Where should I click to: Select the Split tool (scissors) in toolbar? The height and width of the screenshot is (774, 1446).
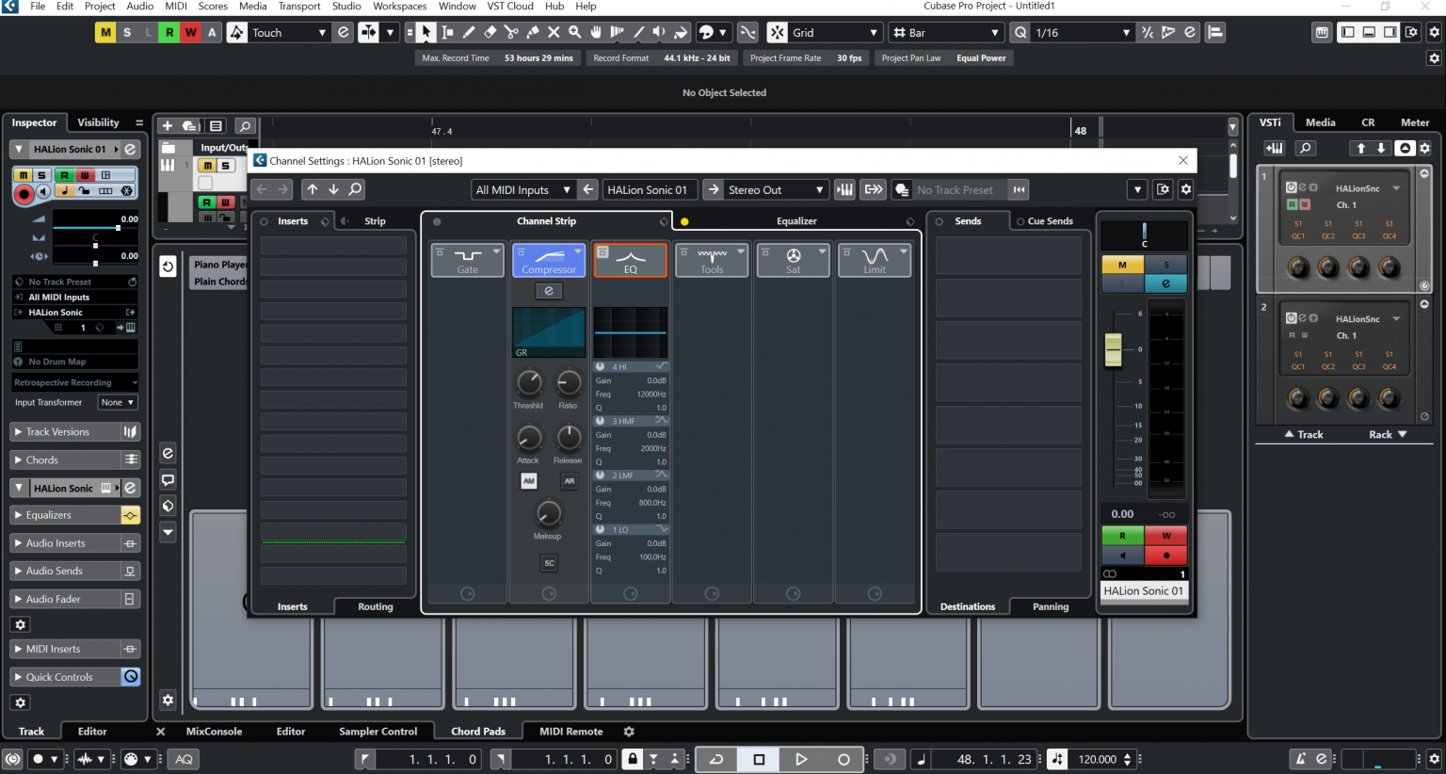513,32
